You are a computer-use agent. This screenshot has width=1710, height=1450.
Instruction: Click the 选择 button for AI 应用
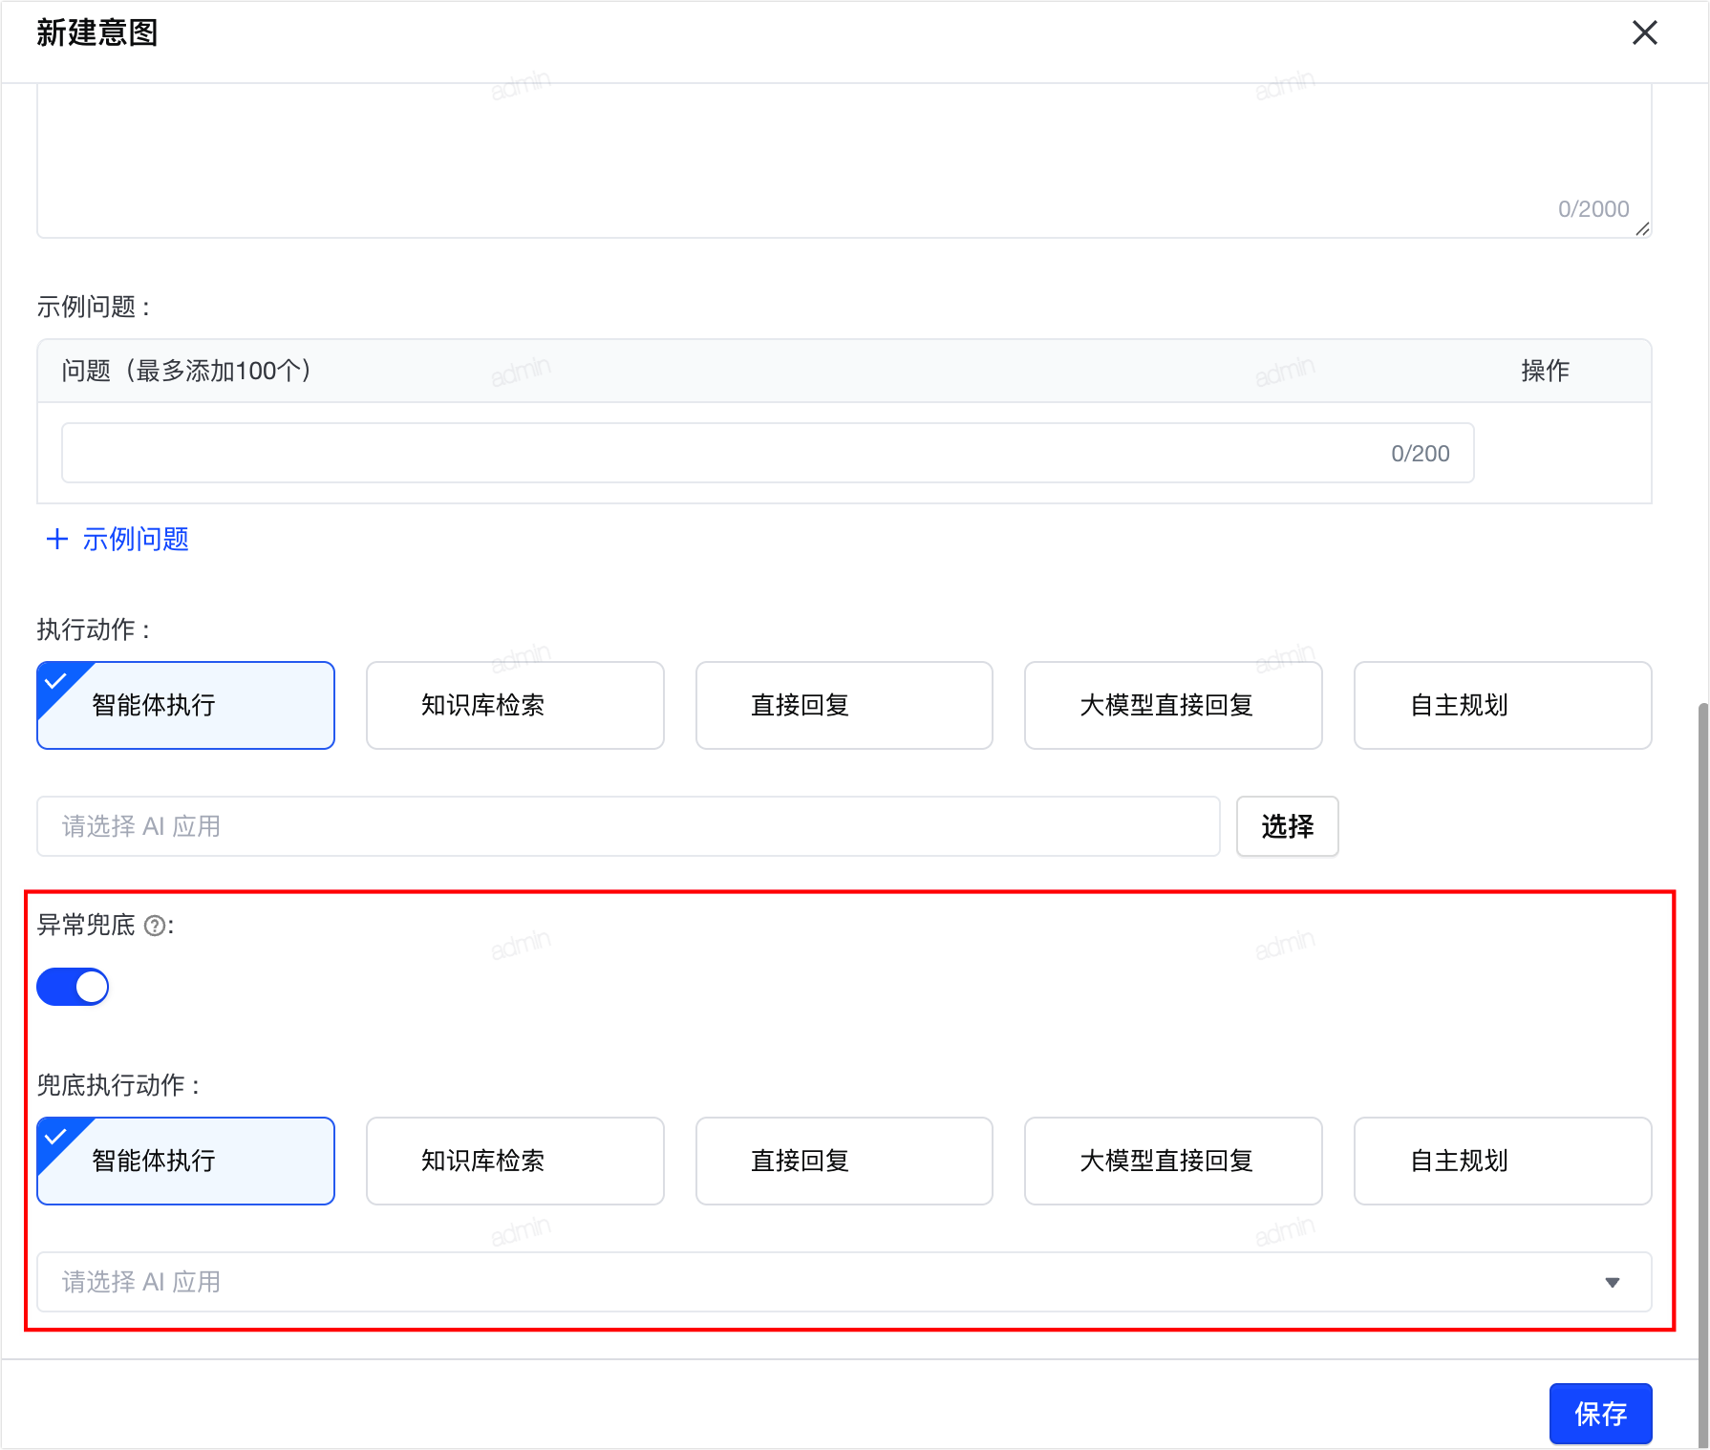pos(1287,826)
